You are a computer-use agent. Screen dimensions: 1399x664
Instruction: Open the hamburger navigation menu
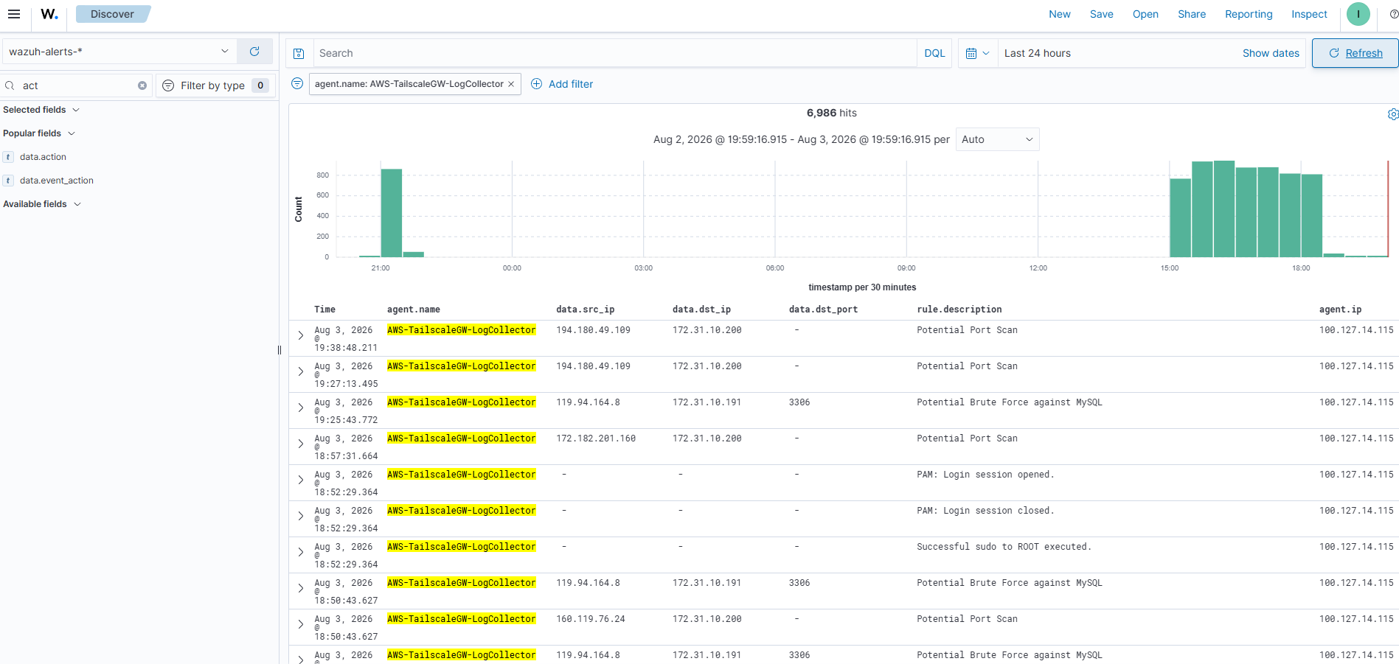pos(14,14)
